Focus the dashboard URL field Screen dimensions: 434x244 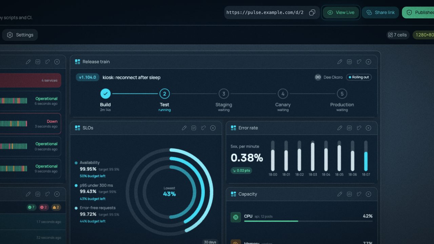point(265,13)
